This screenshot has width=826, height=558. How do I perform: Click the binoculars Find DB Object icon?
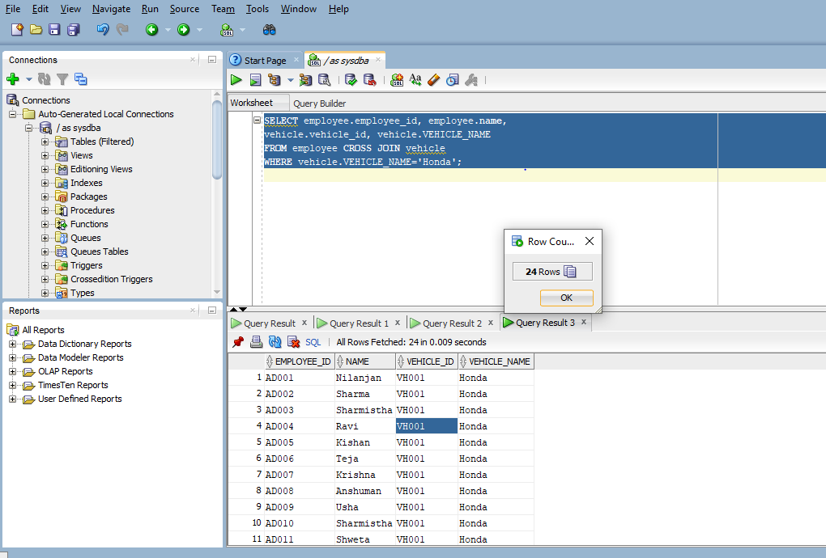(270, 30)
